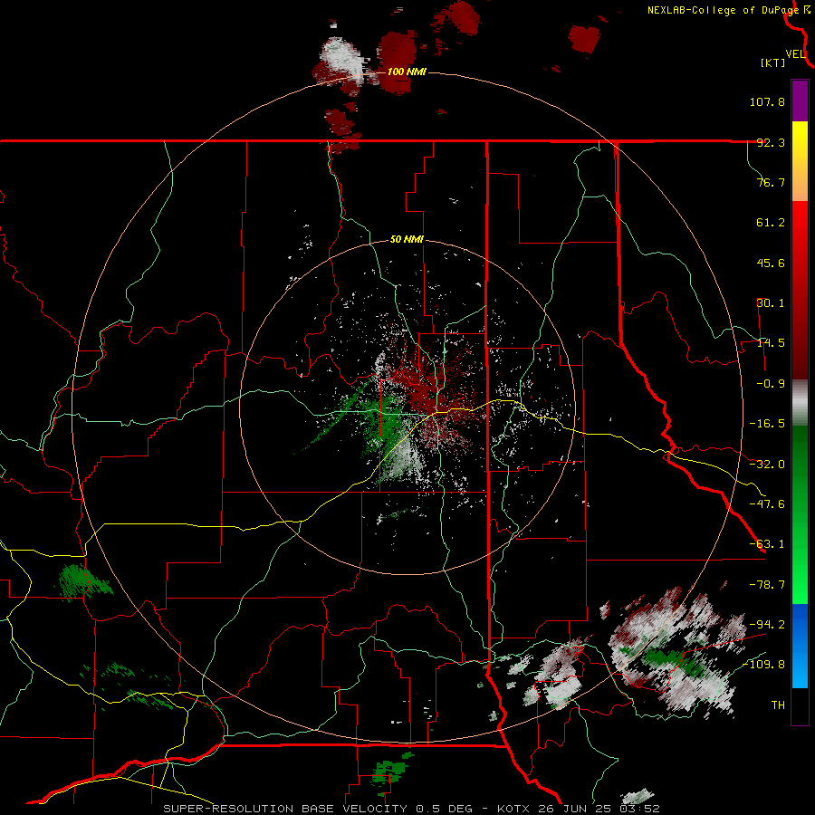Click the SUPER-RESOLUTION BASE VELOCITY caption text

click(285, 809)
